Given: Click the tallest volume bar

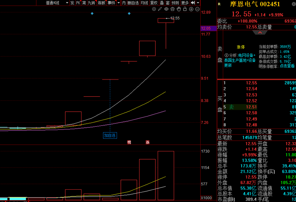Looking at the screenshot, I should (166, 176).
